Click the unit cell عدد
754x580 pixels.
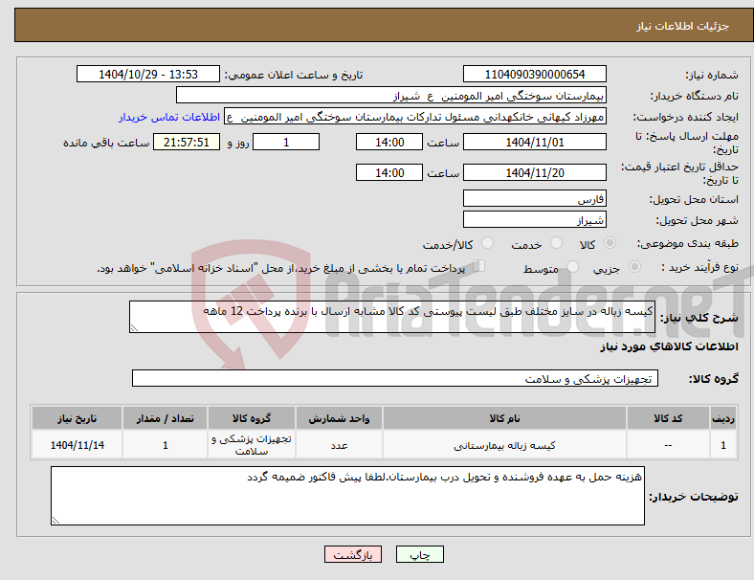(x=339, y=445)
